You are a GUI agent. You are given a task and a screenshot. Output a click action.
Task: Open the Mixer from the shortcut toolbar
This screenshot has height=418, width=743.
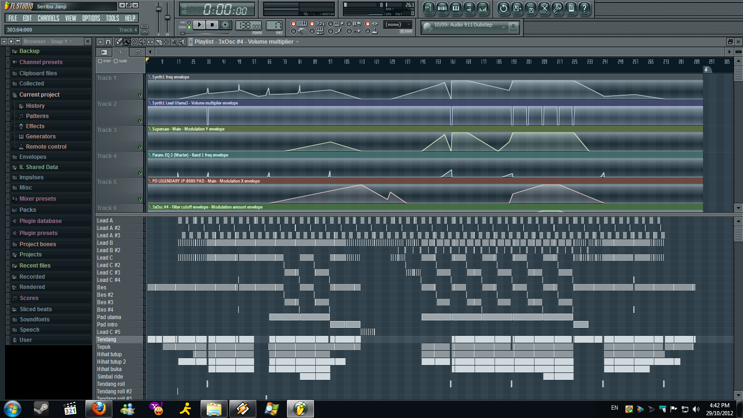click(482, 8)
